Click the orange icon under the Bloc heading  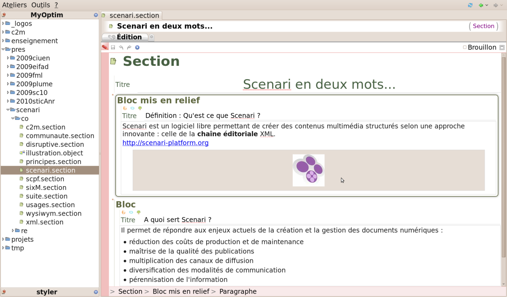tap(123, 212)
